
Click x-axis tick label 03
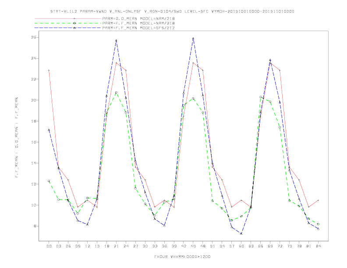click(x=58, y=246)
